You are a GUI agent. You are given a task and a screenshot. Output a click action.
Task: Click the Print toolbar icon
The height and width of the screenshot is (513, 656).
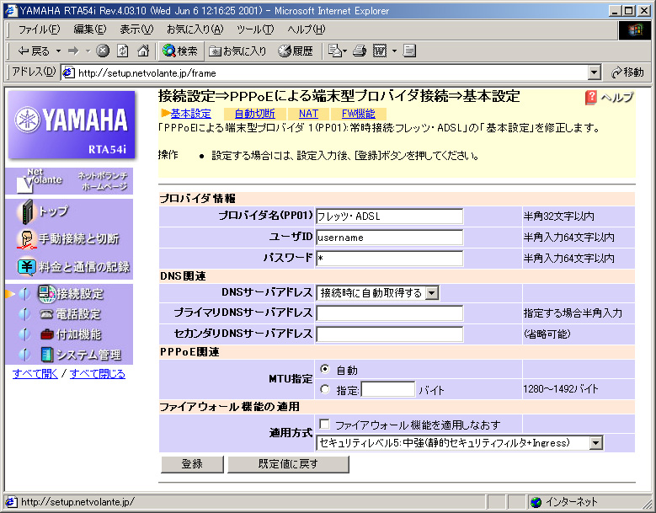coord(360,51)
